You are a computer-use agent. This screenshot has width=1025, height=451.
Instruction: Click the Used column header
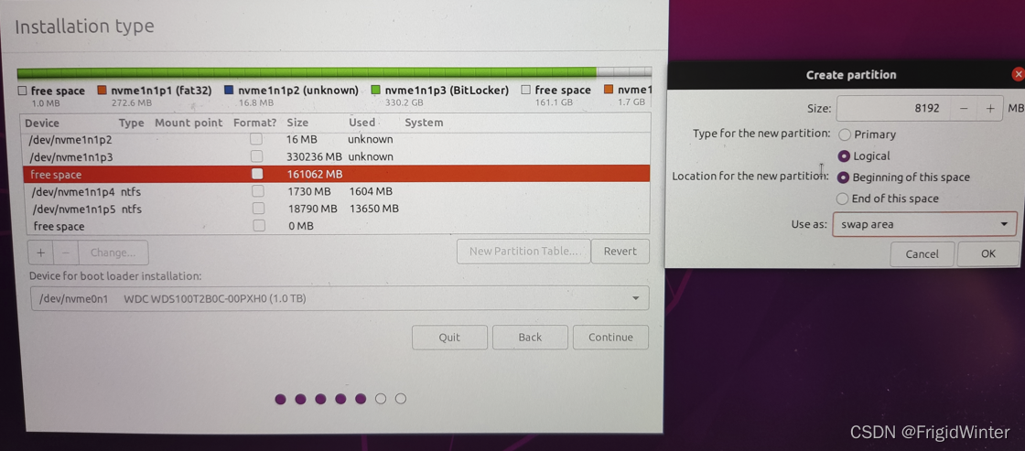[x=361, y=123]
